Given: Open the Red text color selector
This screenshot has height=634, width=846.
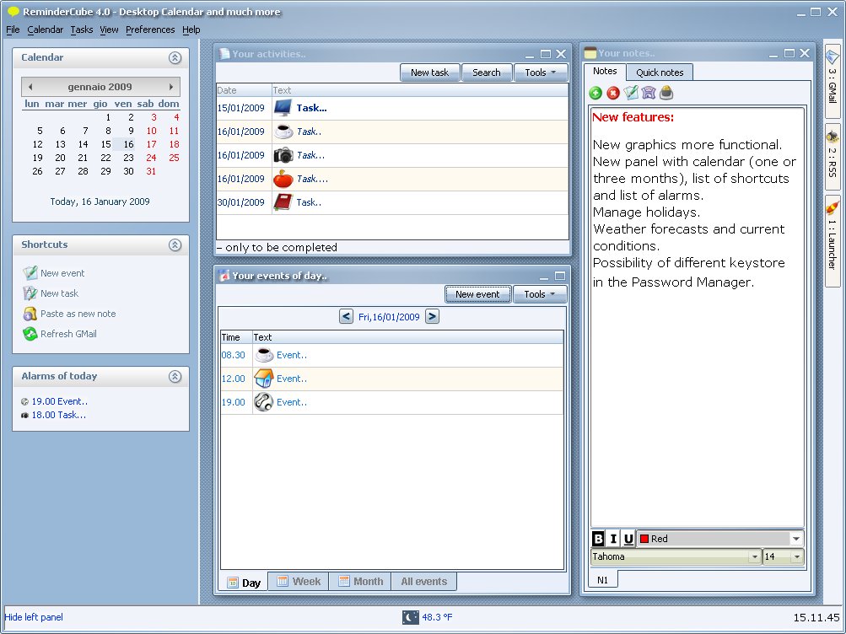Looking at the screenshot, I should (x=795, y=539).
